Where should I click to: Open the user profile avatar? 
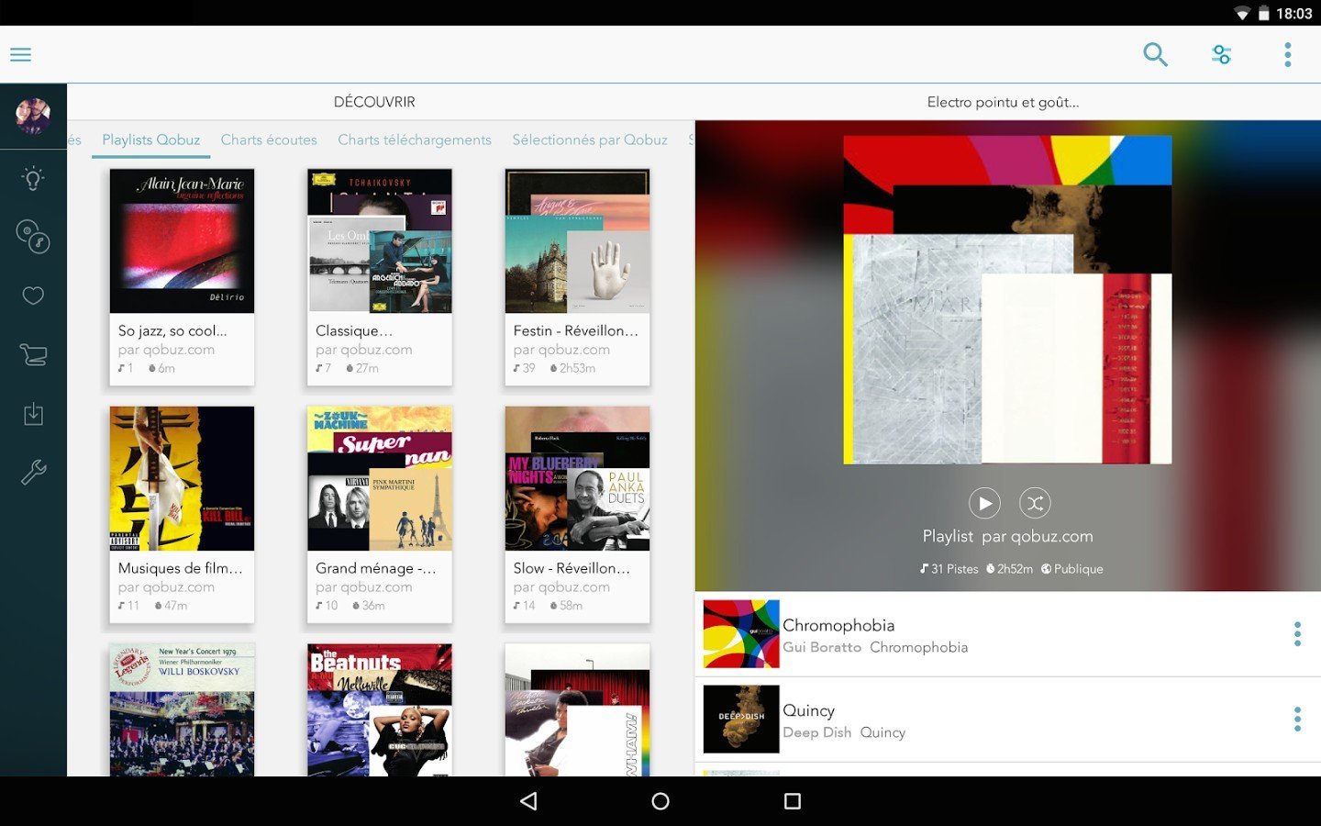[33, 116]
